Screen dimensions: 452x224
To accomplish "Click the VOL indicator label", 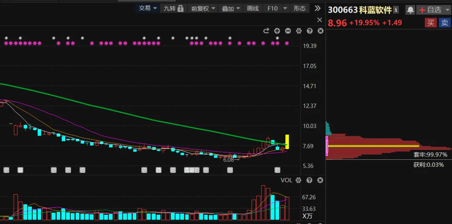I will pos(287,180).
